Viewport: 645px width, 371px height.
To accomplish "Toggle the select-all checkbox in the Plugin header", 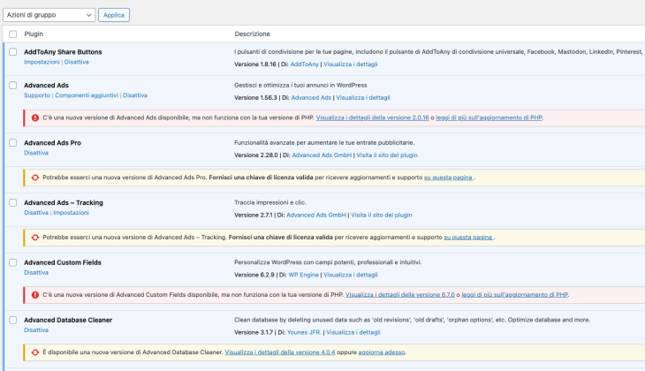I will [13, 34].
